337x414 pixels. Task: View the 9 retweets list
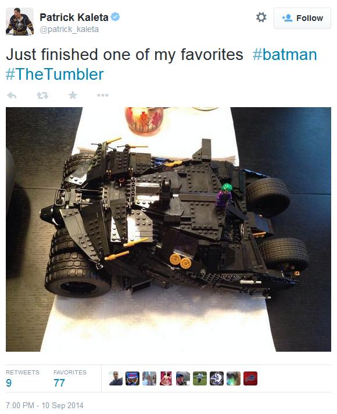click(x=23, y=378)
